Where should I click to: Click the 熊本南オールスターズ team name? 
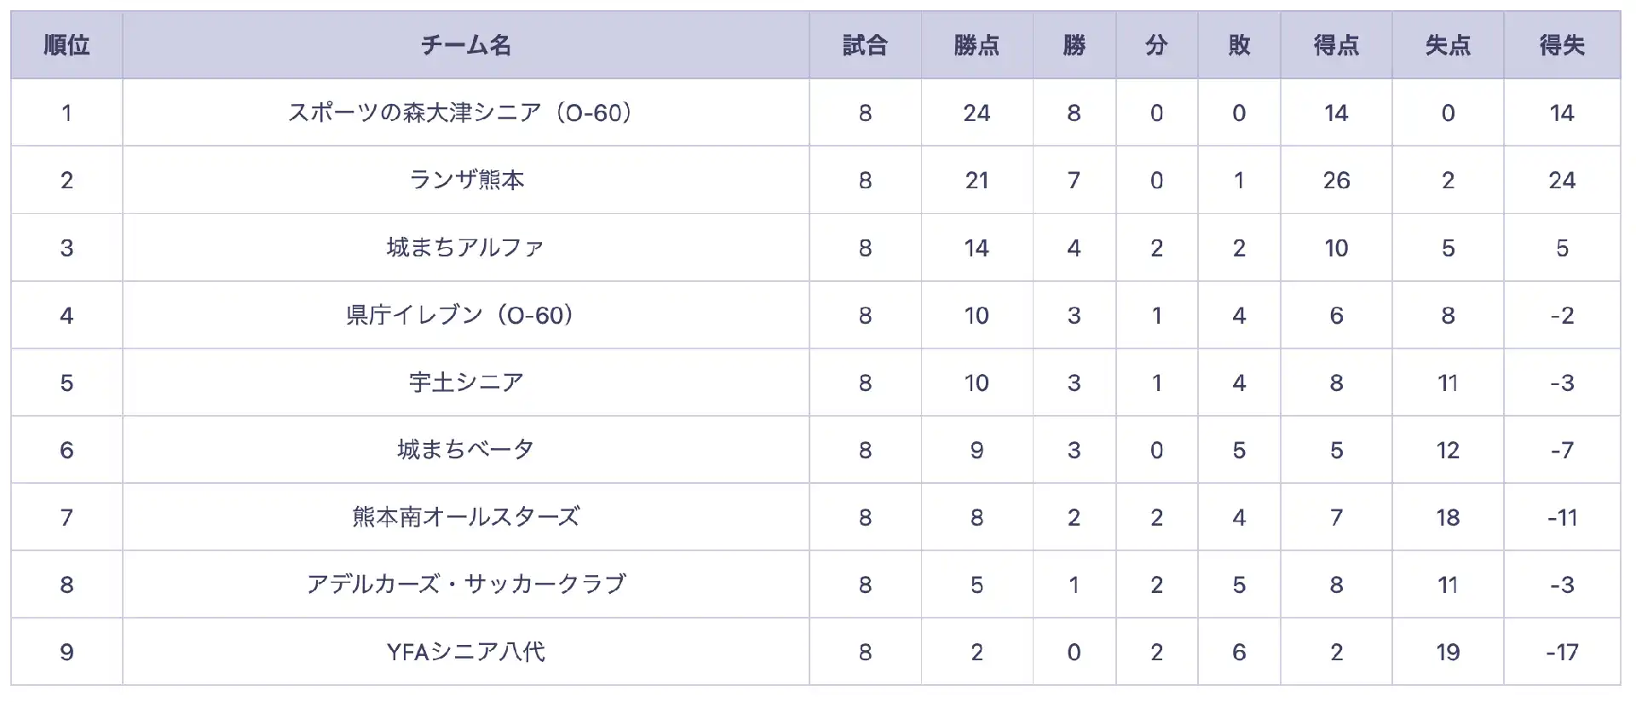click(465, 517)
